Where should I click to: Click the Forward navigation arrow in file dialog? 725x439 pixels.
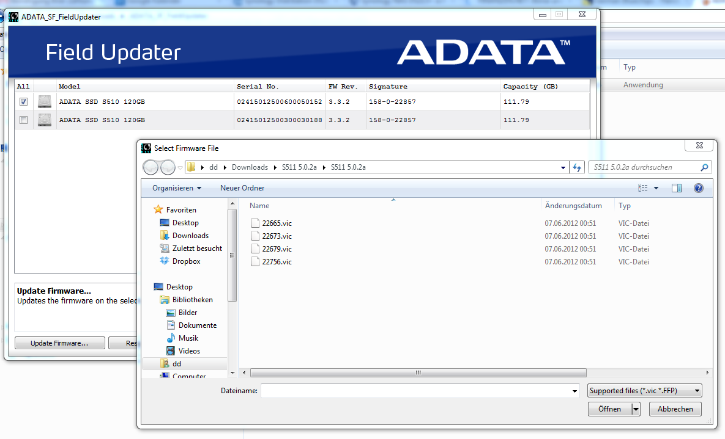168,167
